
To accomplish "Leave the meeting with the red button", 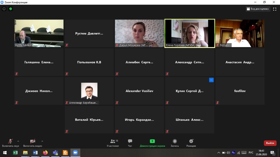I will point(270,143).
